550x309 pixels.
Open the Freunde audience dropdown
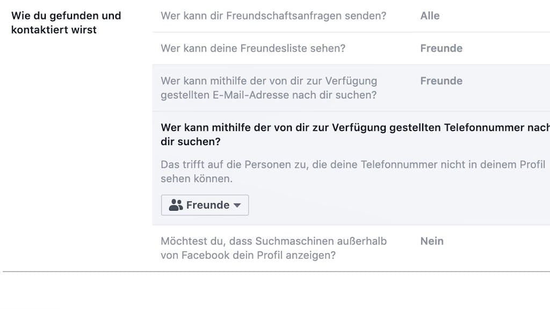(x=205, y=205)
